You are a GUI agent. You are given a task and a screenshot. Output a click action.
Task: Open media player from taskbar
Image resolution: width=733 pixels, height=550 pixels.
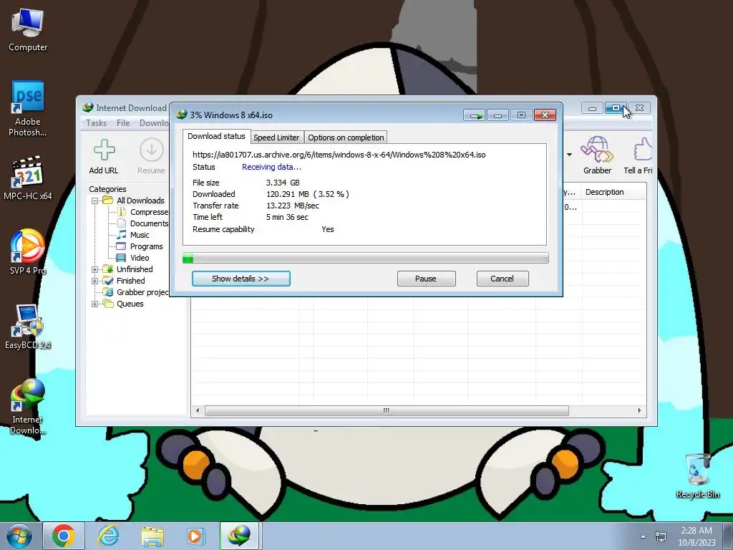tap(195, 536)
